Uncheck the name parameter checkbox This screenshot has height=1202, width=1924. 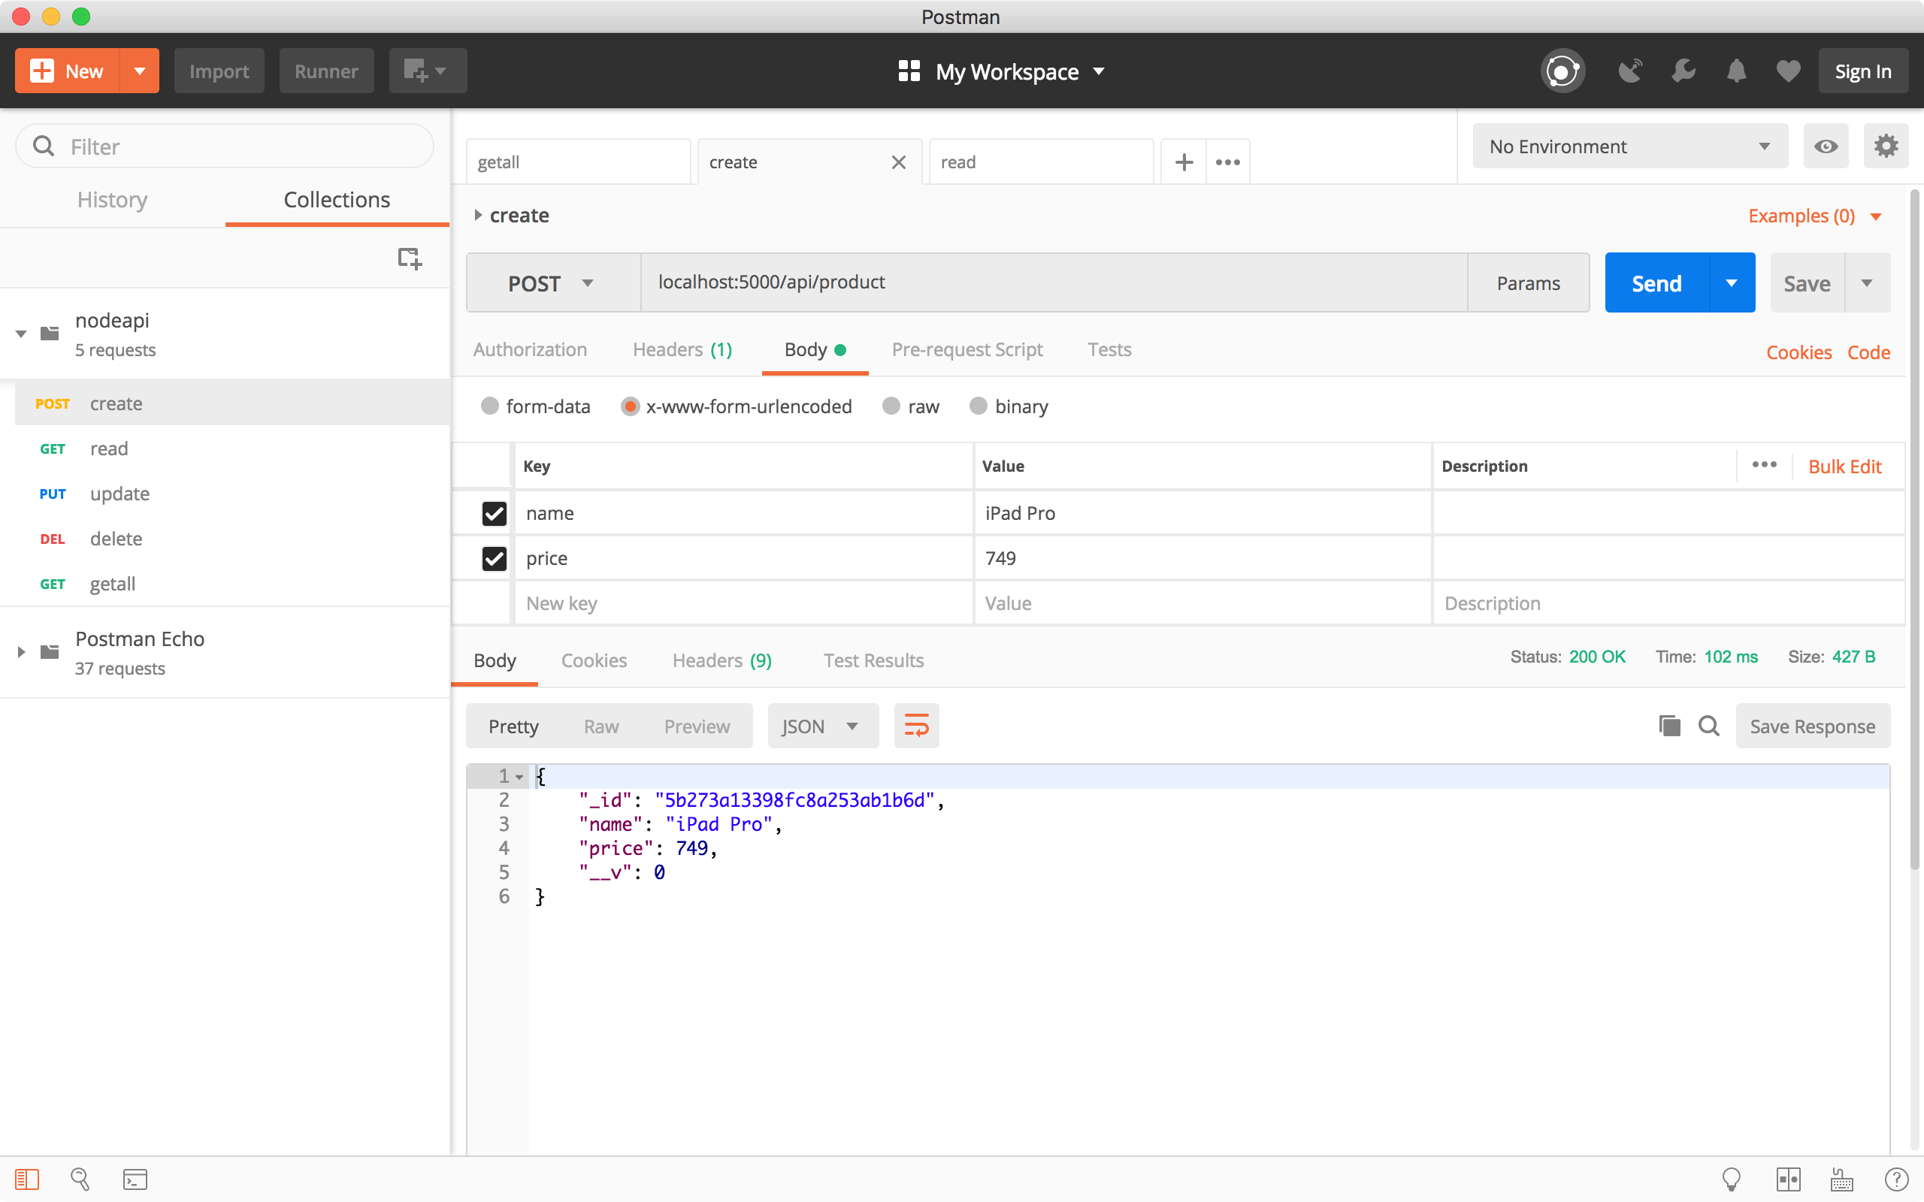tap(494, 514)
